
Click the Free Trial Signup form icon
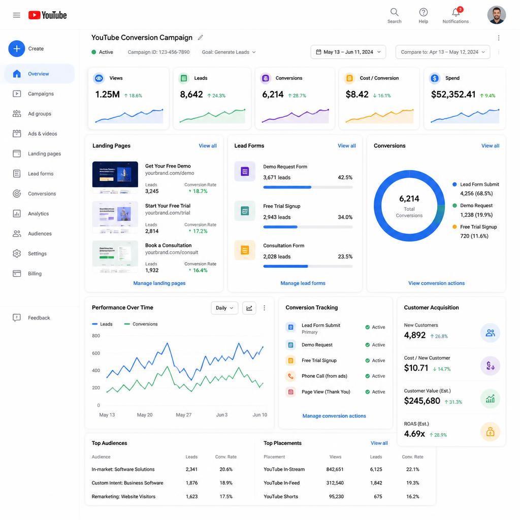[x=245, y=211]
